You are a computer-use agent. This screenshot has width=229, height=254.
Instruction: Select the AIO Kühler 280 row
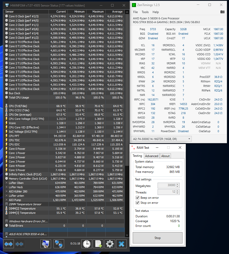64,191
